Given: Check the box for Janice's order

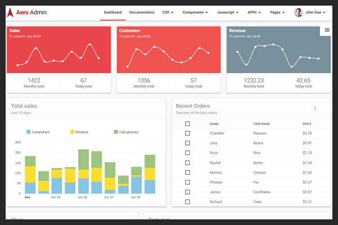Looking at the screenshot, I should coord(188,192).
